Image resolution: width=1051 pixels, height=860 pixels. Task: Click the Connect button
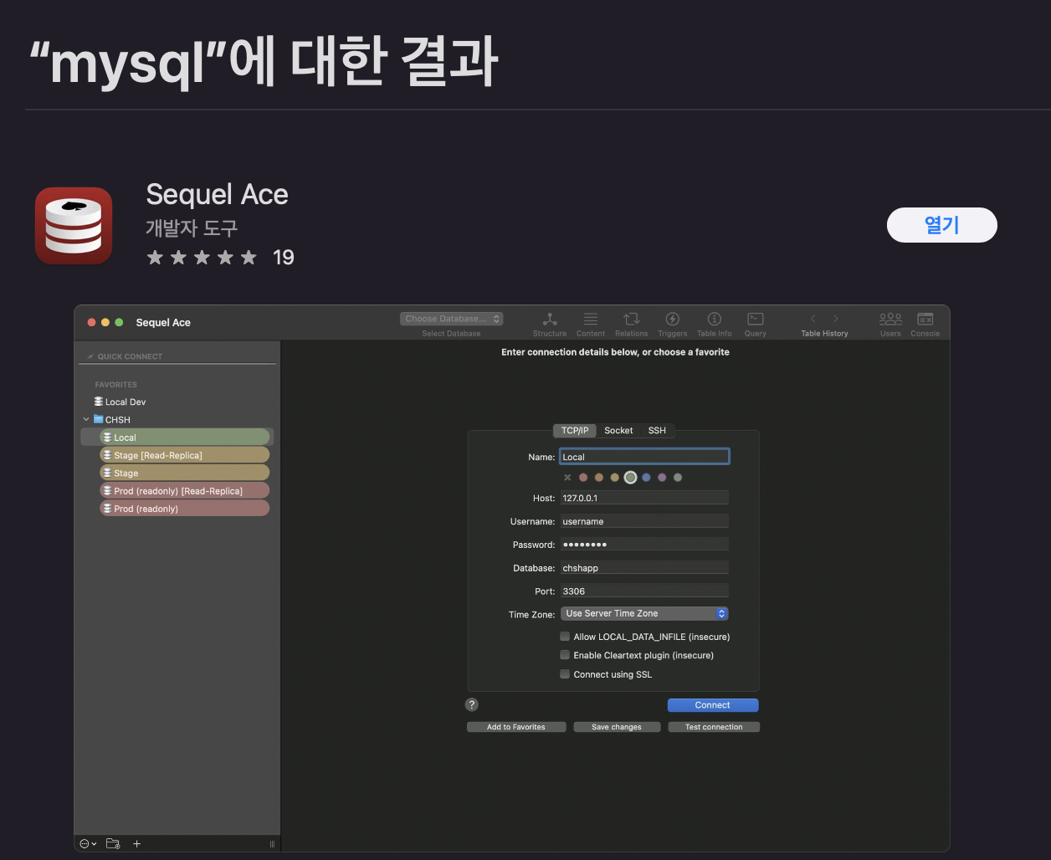[713, 705]
